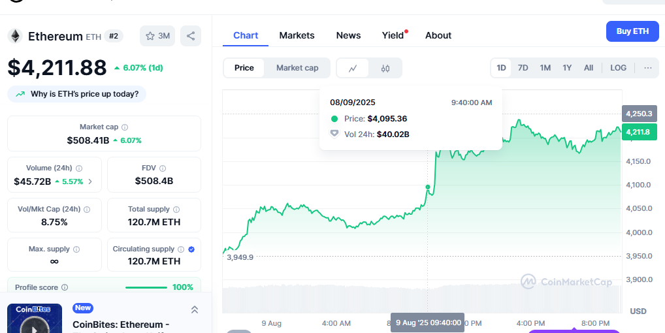Set chart range to 1Y
Screen dimensions: 665x333
[567, 68]
